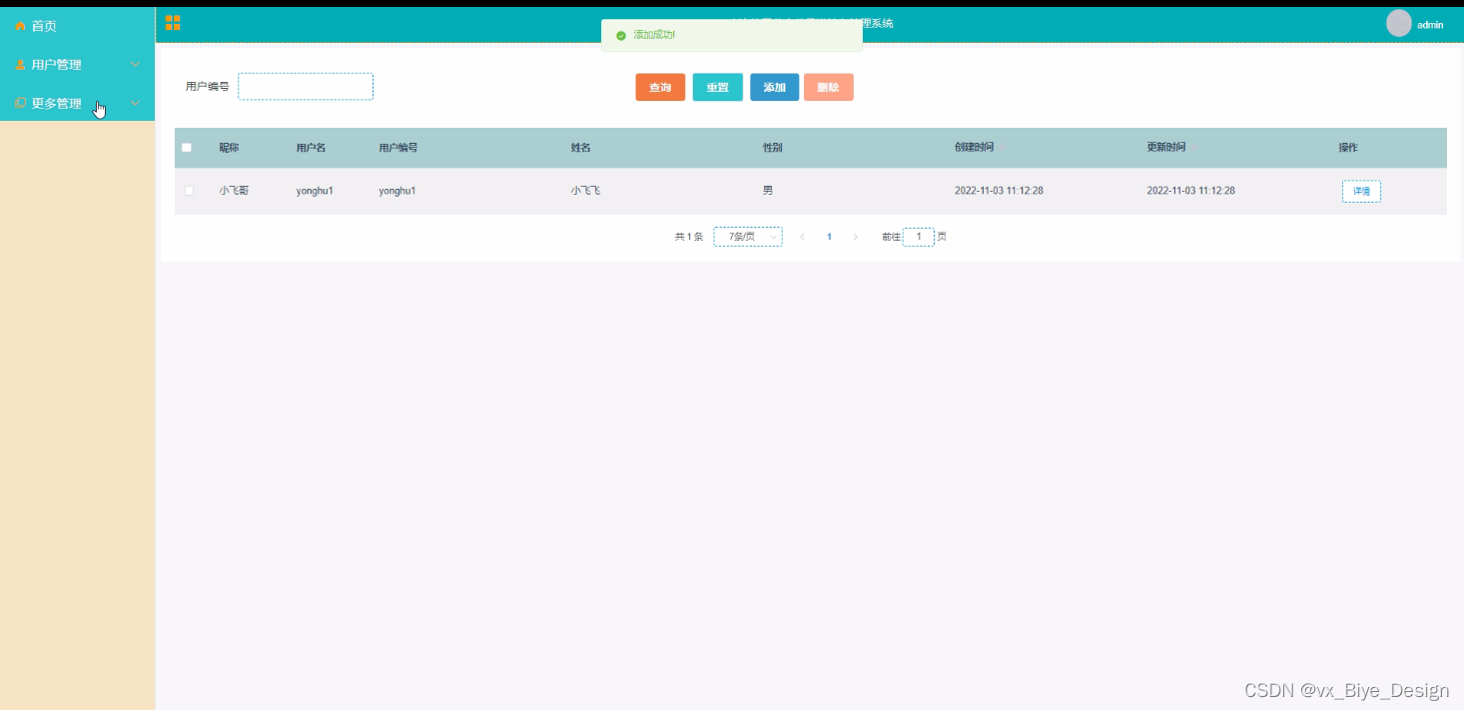Click the 创建时间 column header
This screenshot has height=710, width=1464.
click(974, 148)
